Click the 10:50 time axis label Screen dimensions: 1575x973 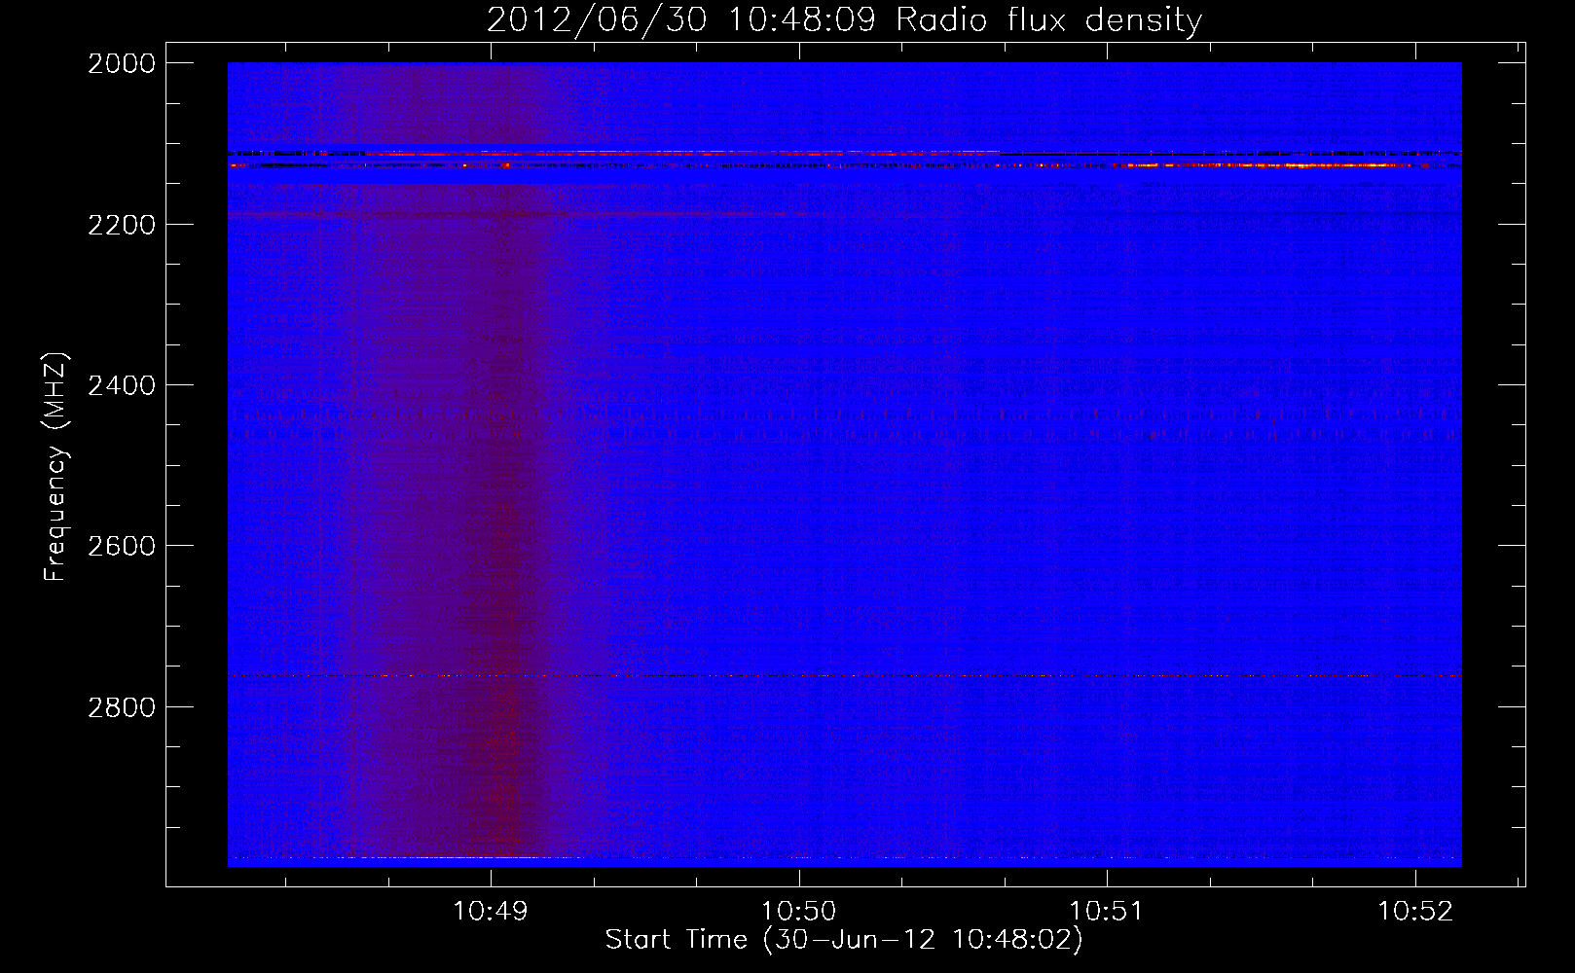point(798,911)
